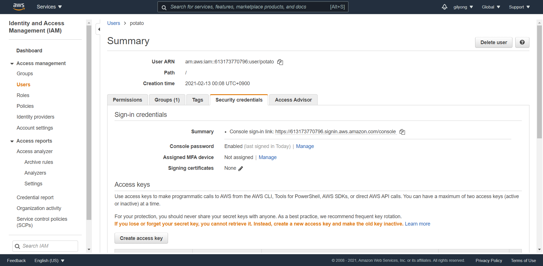The height and width of the screenshot is (266, 543).
Task: Click the Delete user button
Action: coord(494,42)
